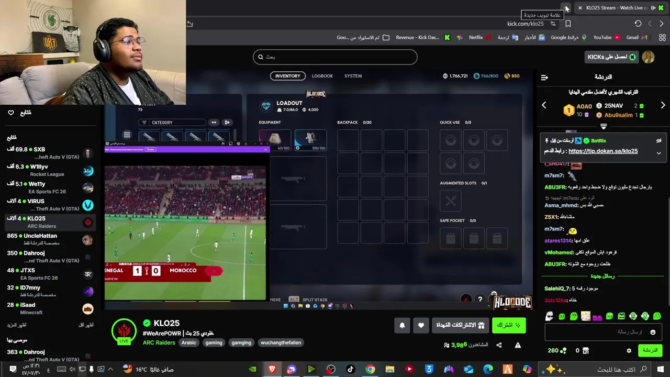The width and height of the screenshot is (670, 377).
Task: Click the Kick search box
Action: tap(335, 57)
